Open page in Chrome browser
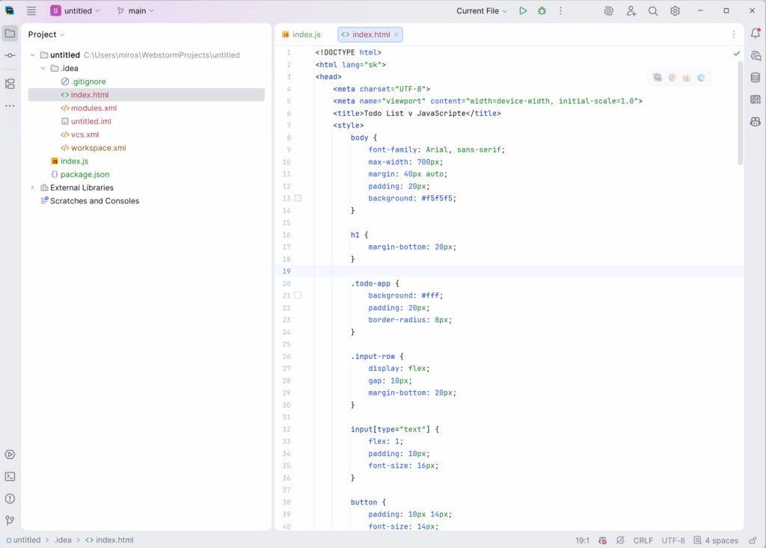Viewport: 766px width, 548px height. tap(672, 78)
